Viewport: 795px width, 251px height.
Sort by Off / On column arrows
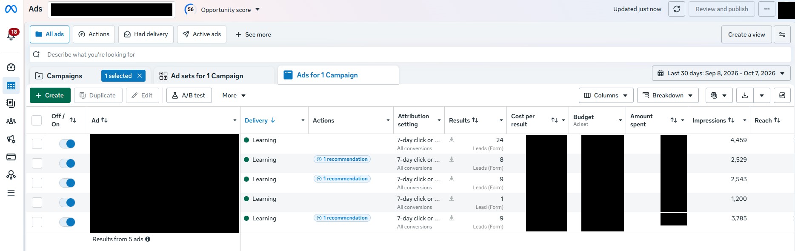click(x=73, y=120)
